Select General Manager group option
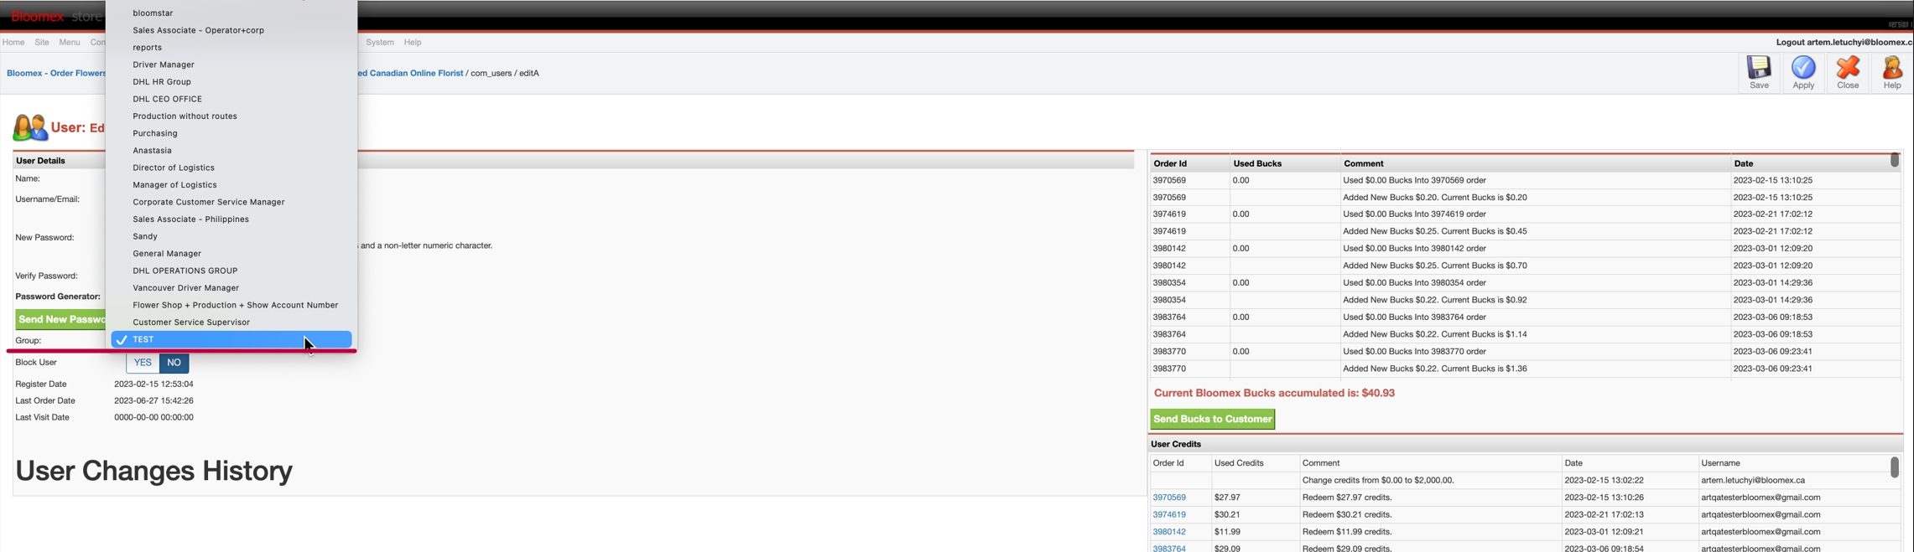 coord(167,254)
